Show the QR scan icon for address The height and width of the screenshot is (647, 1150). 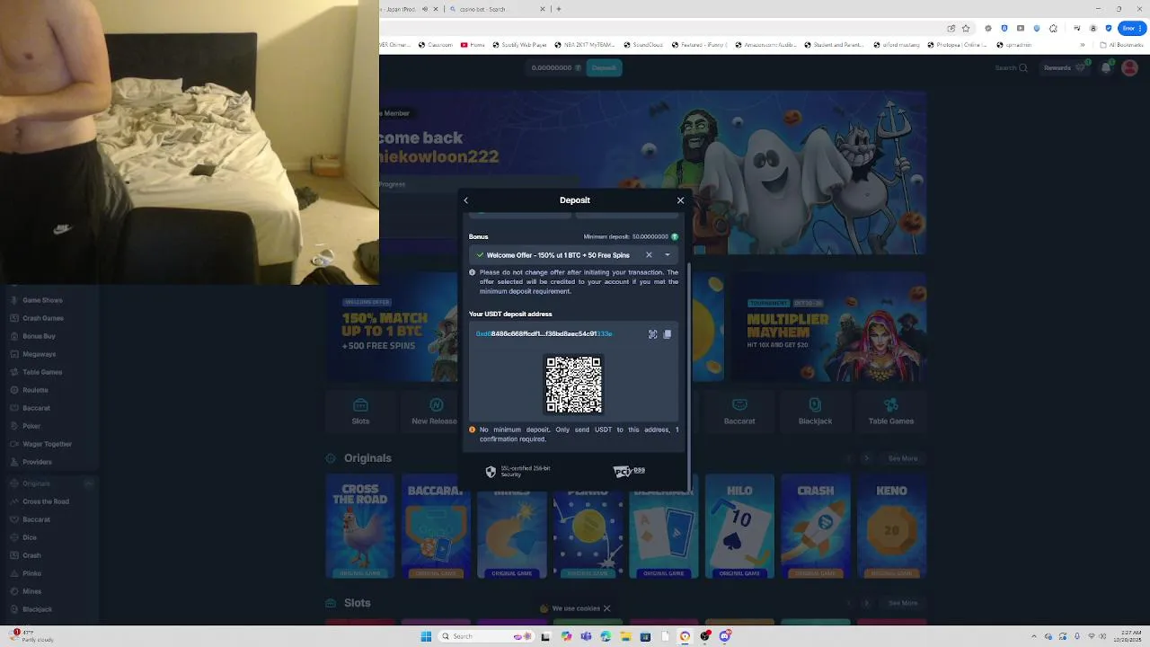pos(653,334)
